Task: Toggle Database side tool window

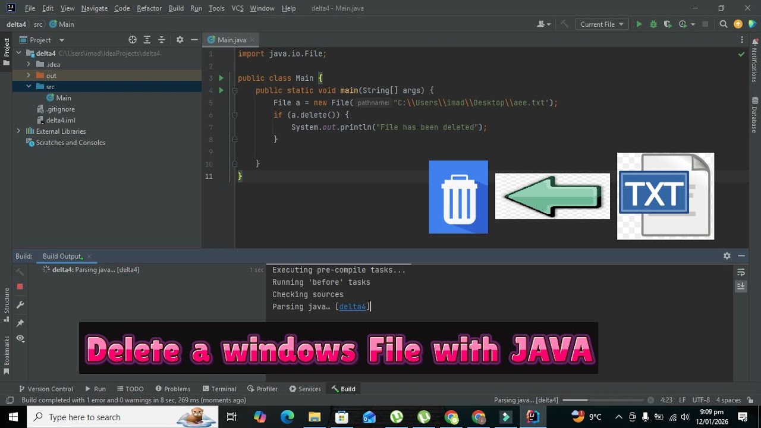Action: click(x=755, y=115)
